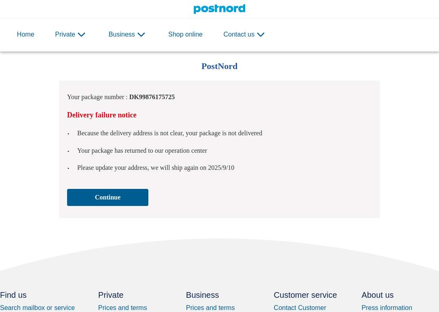This screenshot has height=312, width=439.
Task: Go to Home in navigation
Action: click(x=26, y=35)
